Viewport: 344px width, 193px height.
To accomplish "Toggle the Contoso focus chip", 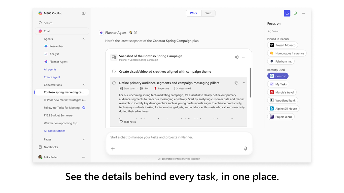I will 278,76.
